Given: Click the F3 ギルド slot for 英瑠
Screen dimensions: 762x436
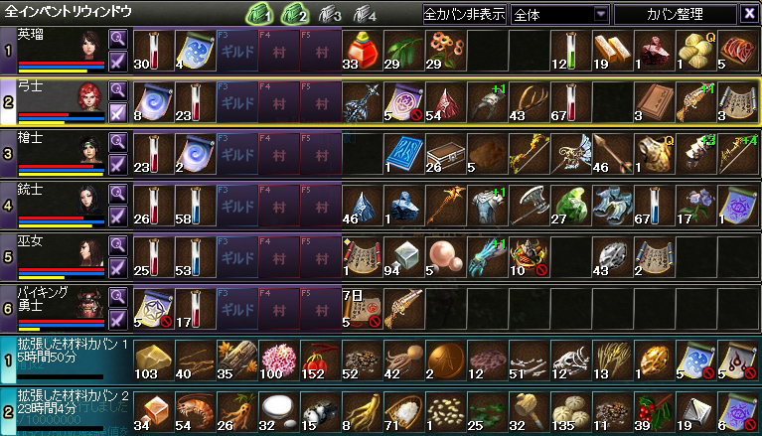Looking at the screenshot, I should (x=237, y=51).
